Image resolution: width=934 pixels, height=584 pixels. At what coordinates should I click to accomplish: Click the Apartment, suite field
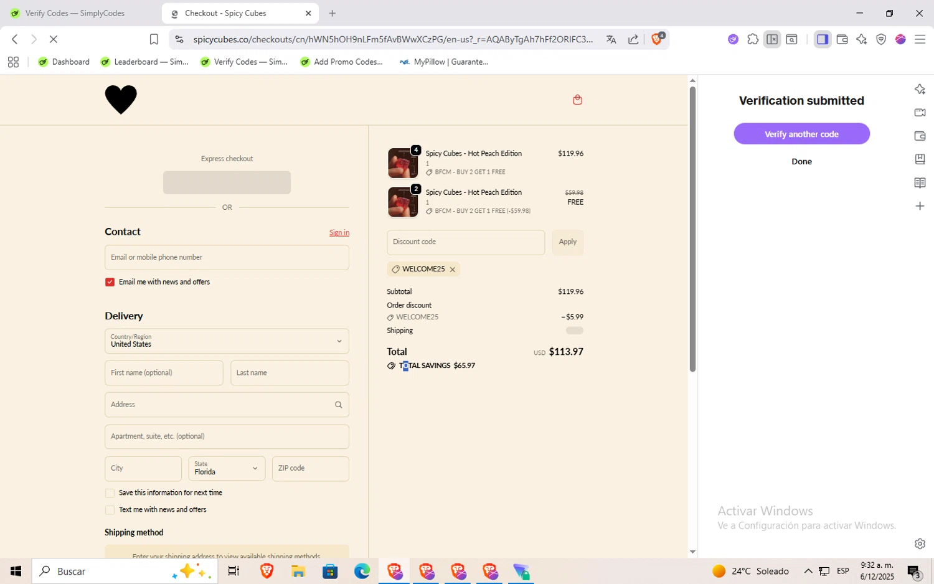227,436
